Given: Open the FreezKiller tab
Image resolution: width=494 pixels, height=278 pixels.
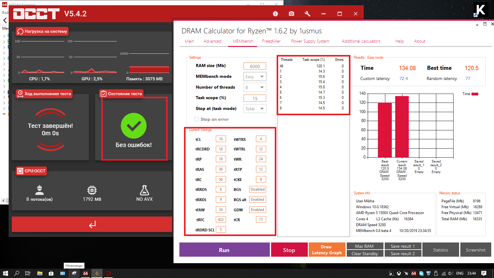Looking at the screenshot, I should coord(271,41).
